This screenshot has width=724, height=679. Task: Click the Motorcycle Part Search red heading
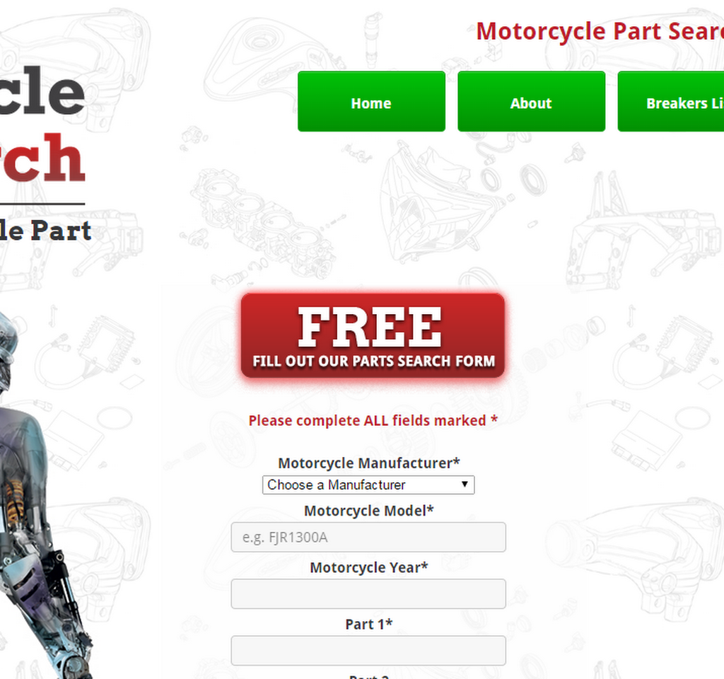[x=600, y=31]
